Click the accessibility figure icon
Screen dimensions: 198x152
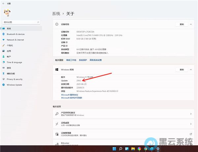(x=4, y=74)
